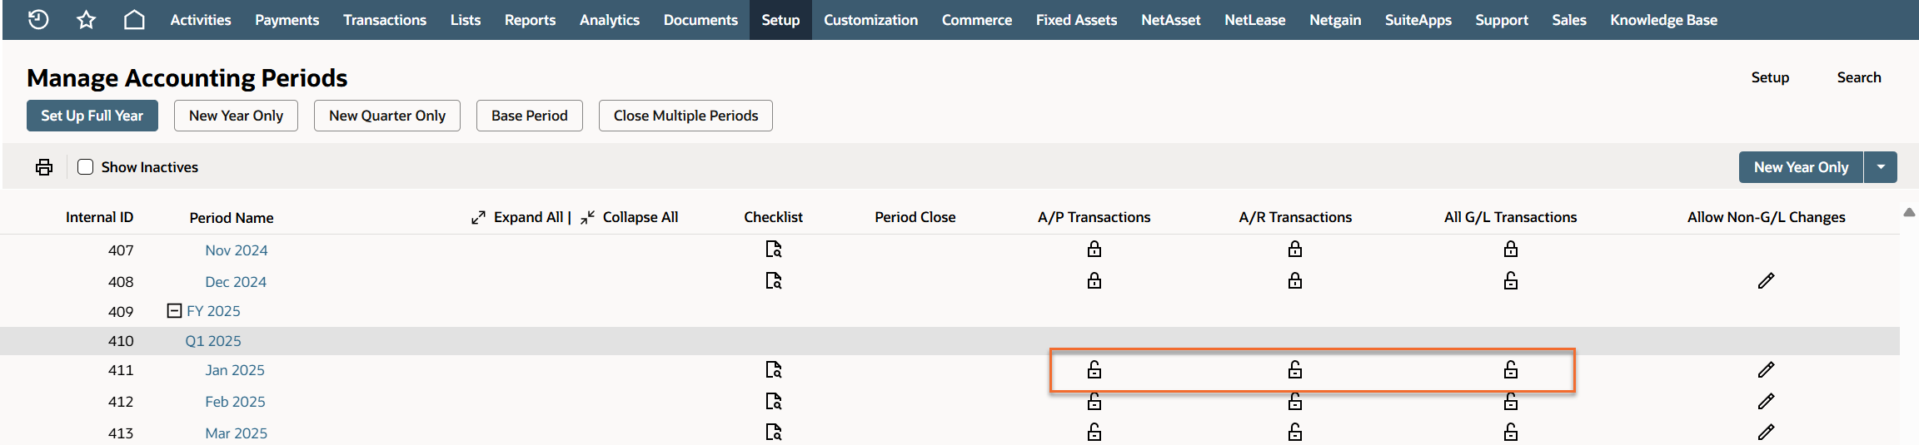Open the checklist icon for Mar 2025
This screenshot has height=445, width=1919.
tap(774, 433)
